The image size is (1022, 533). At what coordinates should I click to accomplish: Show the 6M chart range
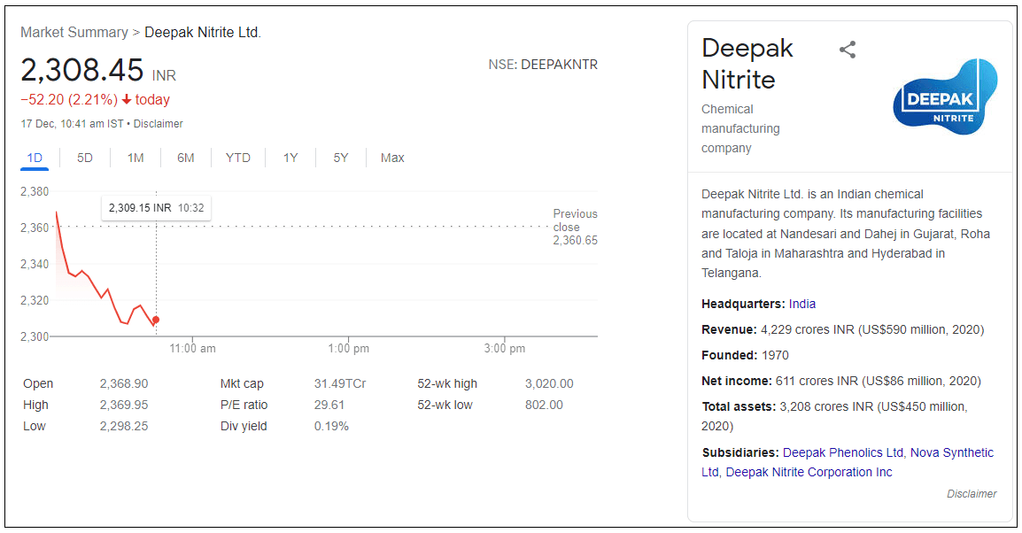(186, 158)
